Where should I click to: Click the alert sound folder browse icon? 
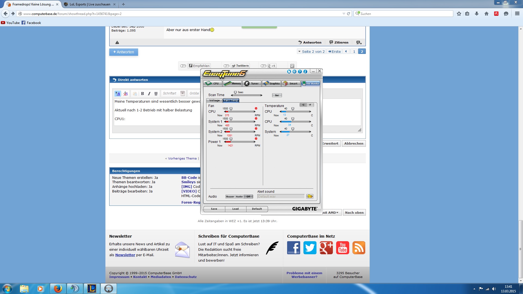[x=310, y=196]
